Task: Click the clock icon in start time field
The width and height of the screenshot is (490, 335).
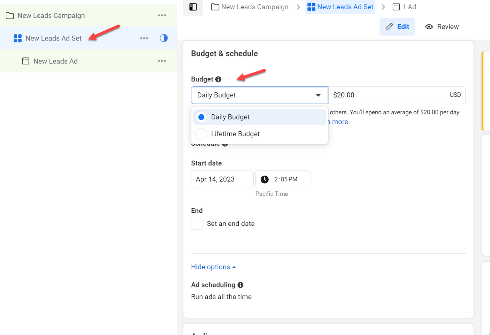Action: [x=264, y=179]
